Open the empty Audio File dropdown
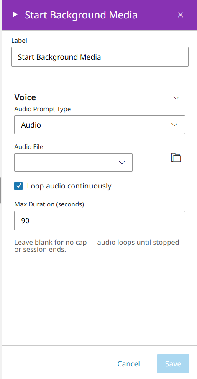Viewport: 197px width, 379px height. click(x=74, y=162)
